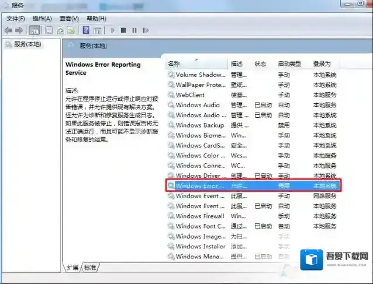This screenshot has height=284, width=373.
Task: Click 手动 startup type in Volume Shadow row
Action: point(284,75)
